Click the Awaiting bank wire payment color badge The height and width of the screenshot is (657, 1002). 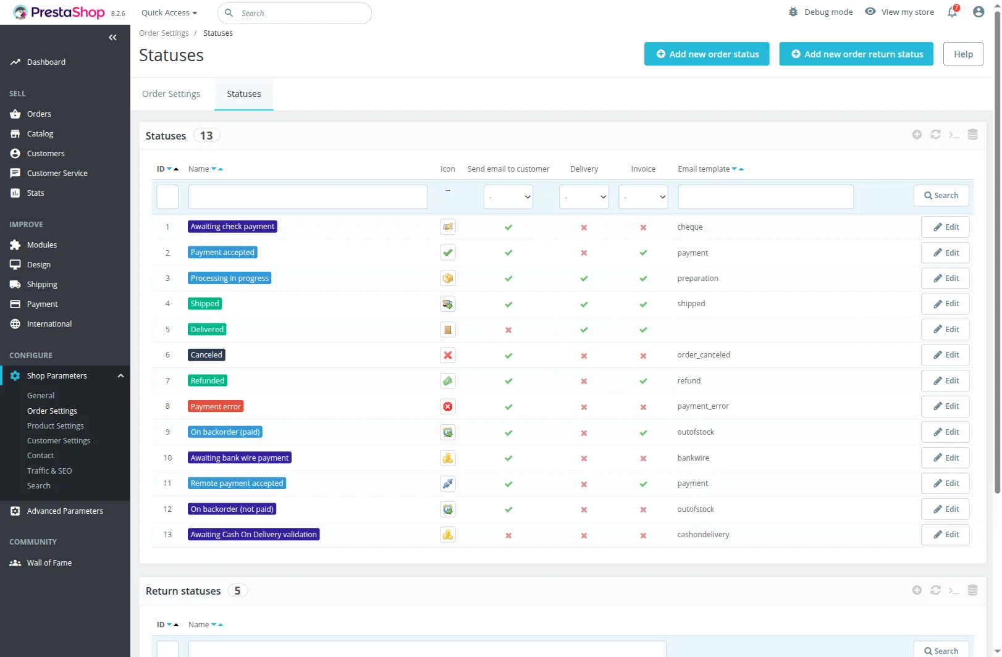click(x=240, y=458)
